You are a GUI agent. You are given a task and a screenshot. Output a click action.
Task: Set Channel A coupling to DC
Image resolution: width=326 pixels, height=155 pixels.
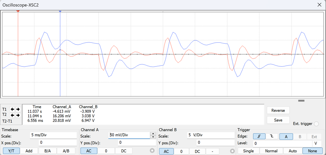[x=124, y=151]
